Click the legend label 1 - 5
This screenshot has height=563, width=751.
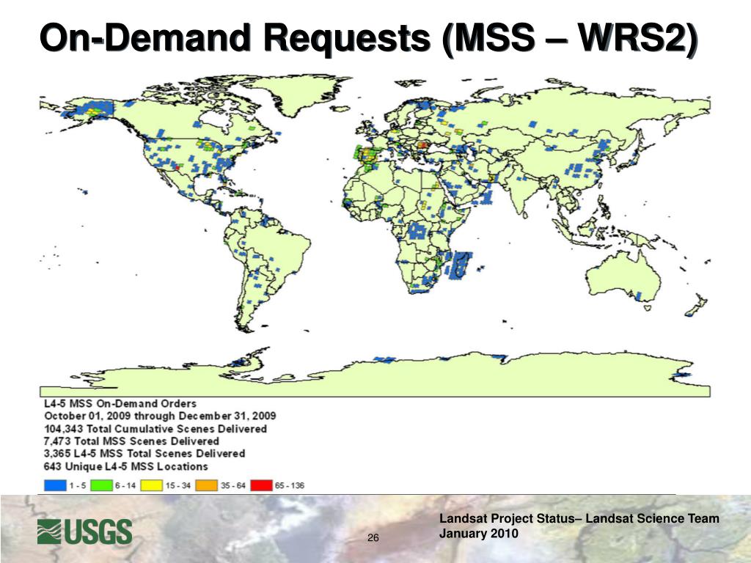coord(78,485)
